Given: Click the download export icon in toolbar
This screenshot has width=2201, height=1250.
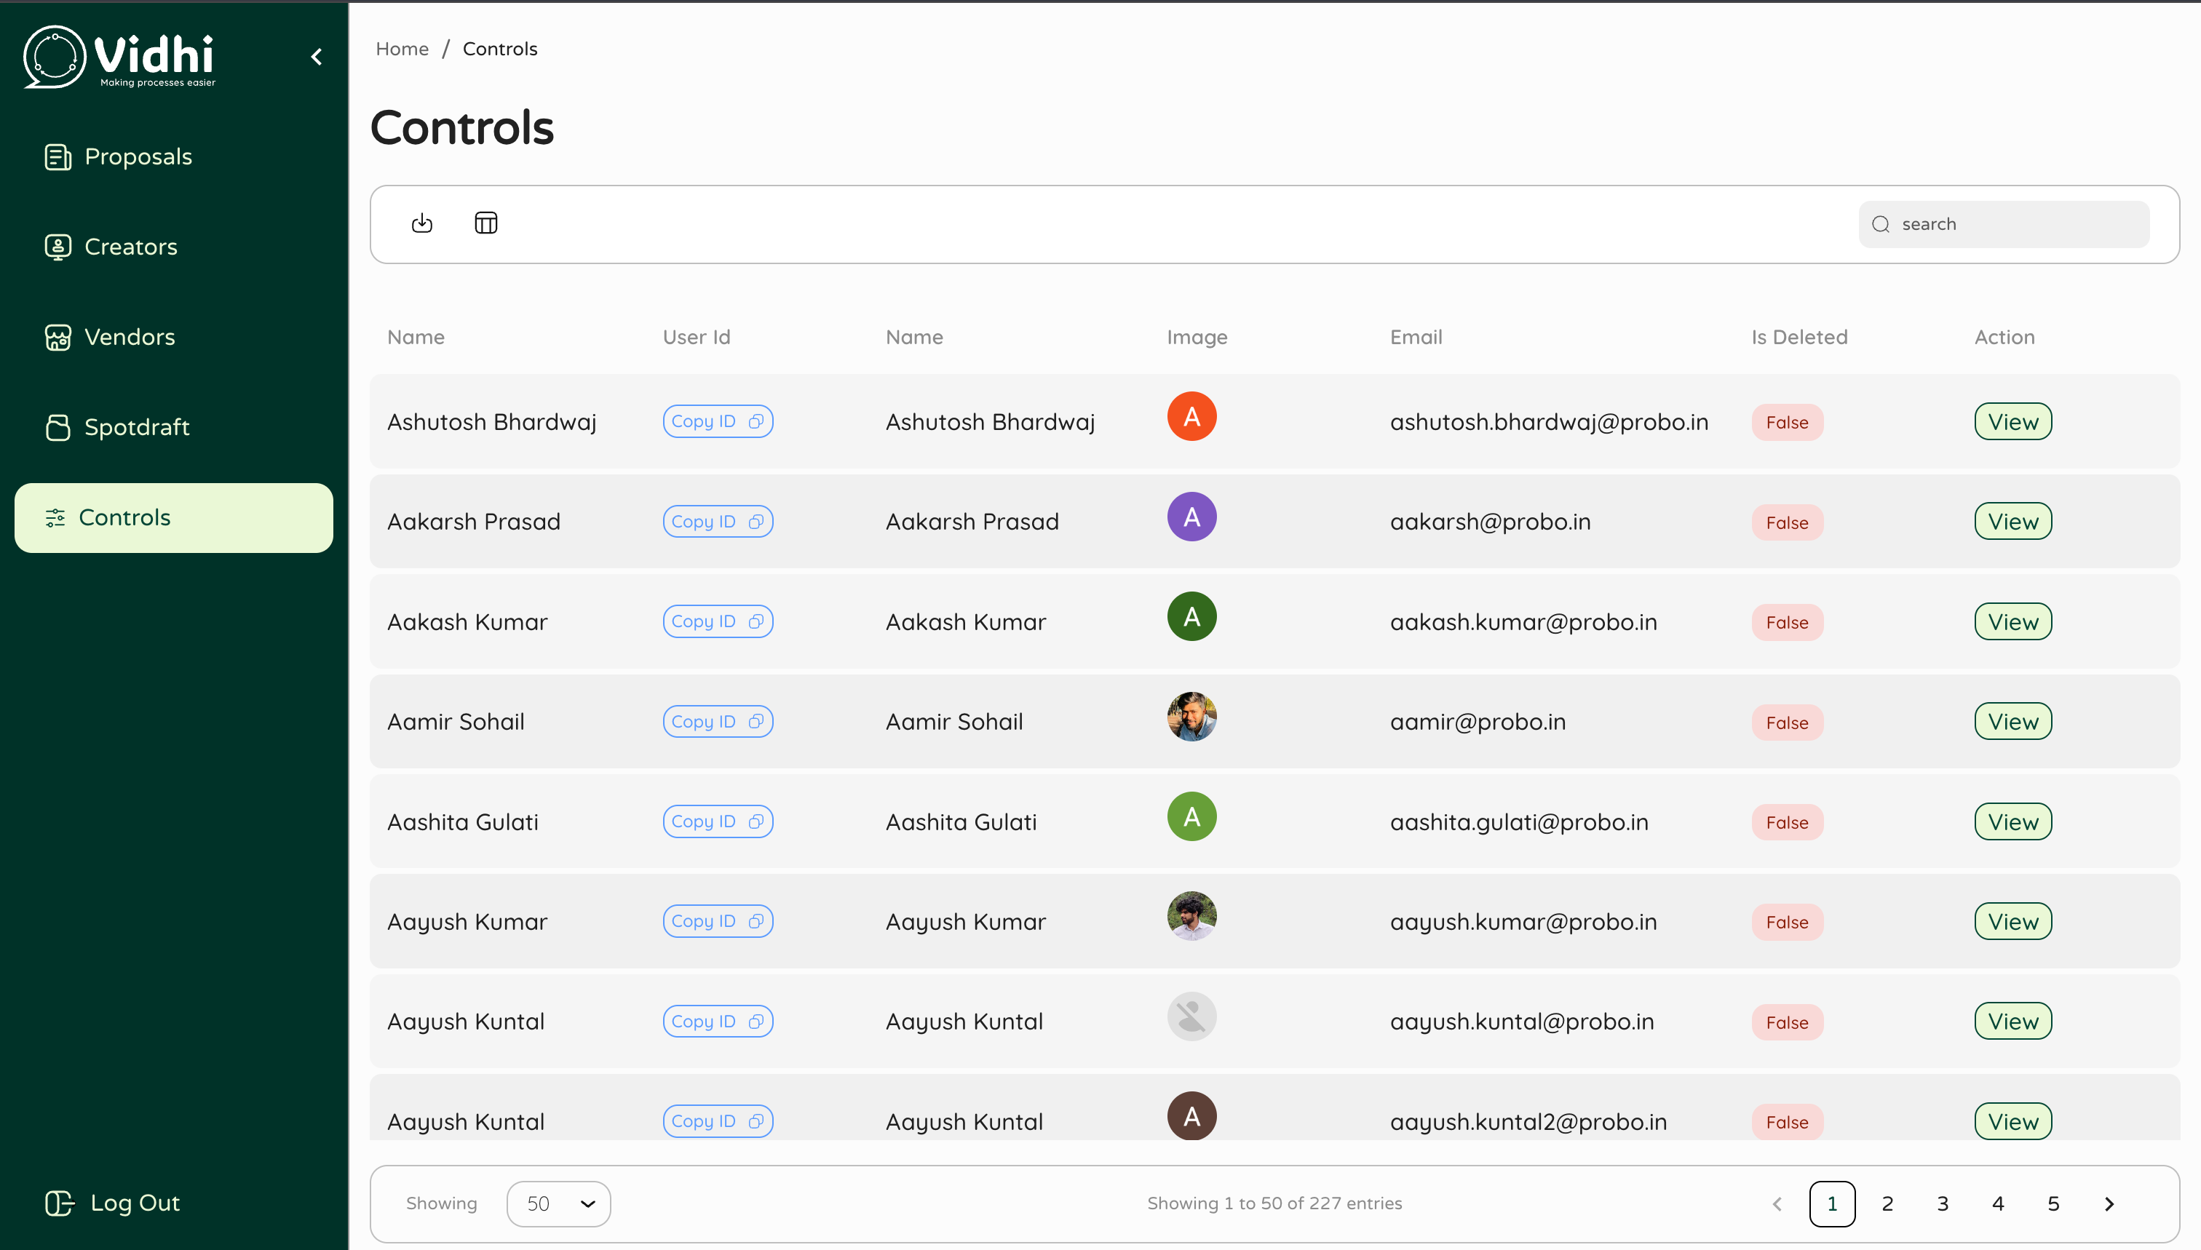Looking at the screenshot, I should (421, 223).
